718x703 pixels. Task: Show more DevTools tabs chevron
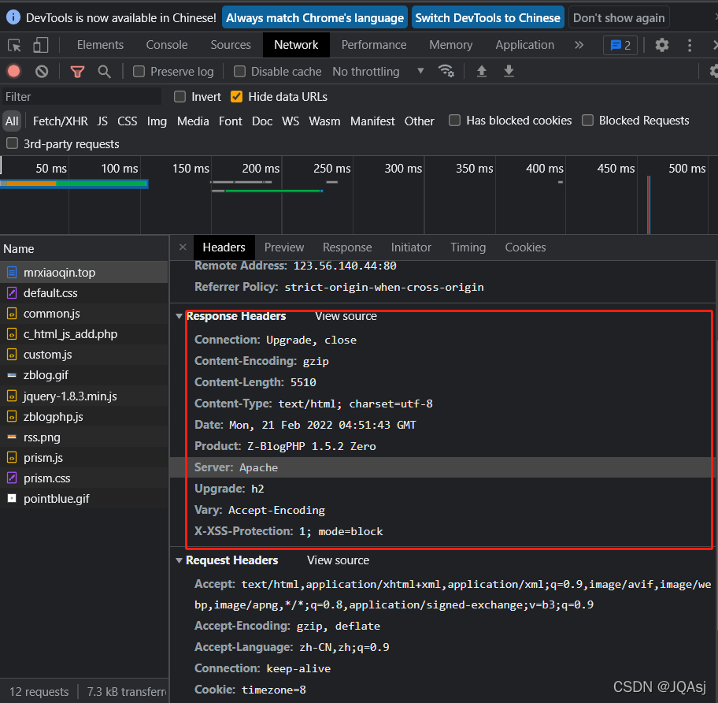click(x=579, y=45)
